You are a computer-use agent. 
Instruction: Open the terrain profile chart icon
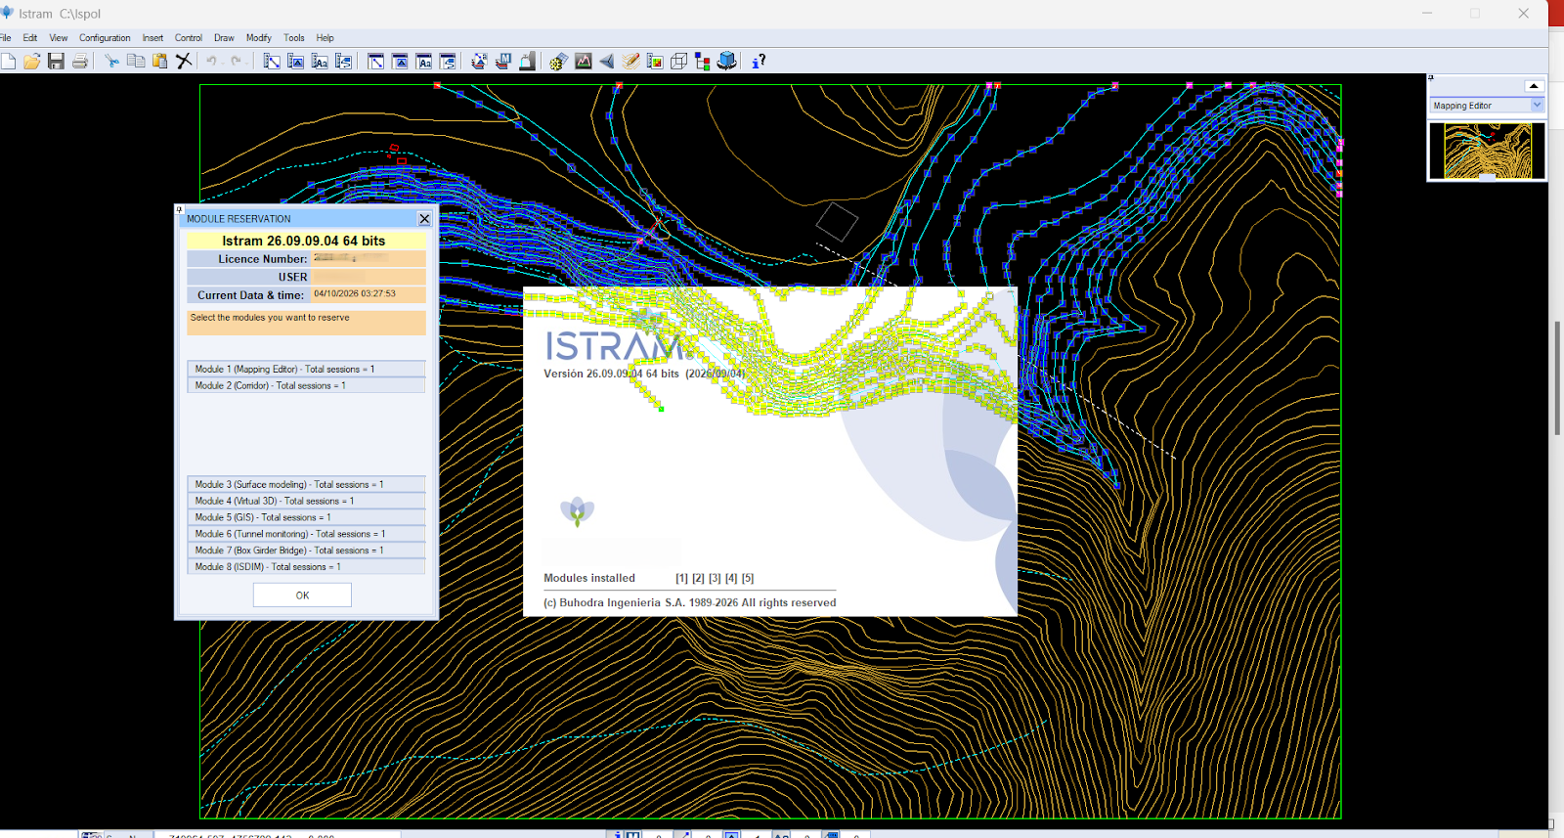click(x=584, y=61)
